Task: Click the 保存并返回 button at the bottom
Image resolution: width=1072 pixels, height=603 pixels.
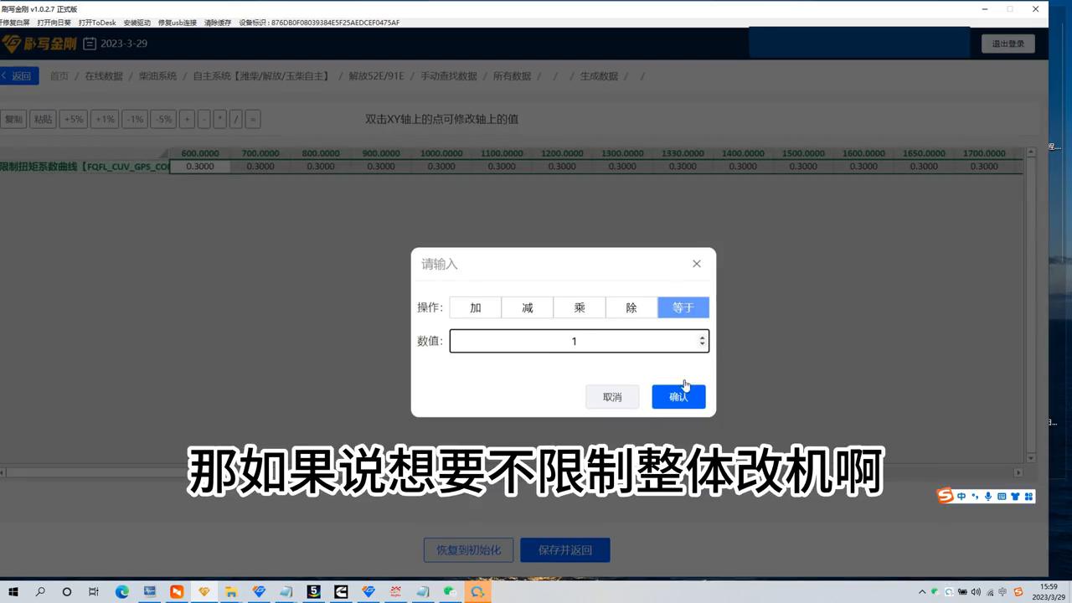Action: [x=564, y=549]
